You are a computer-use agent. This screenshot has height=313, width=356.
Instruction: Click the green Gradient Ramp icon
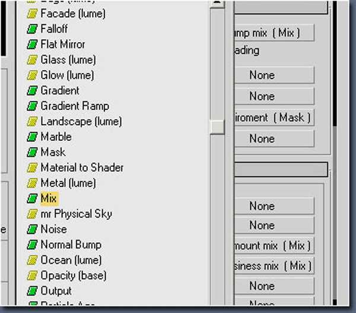[x=32, y=106]
